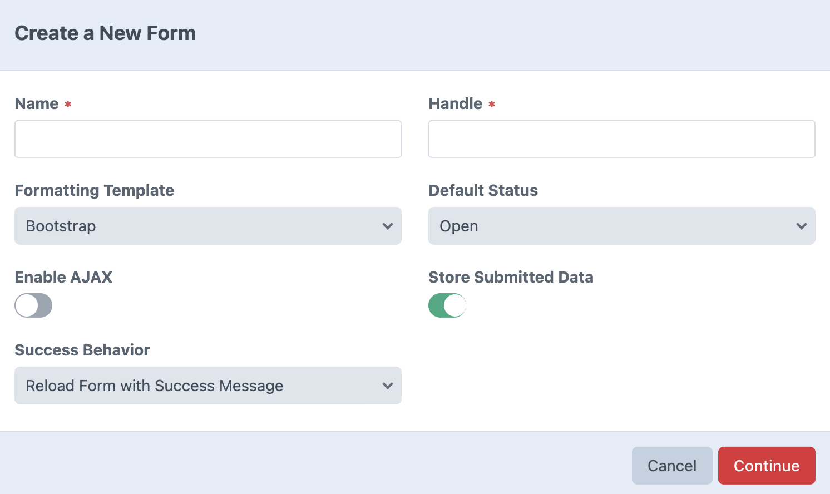Click the red Continue button

click(766, 466)
